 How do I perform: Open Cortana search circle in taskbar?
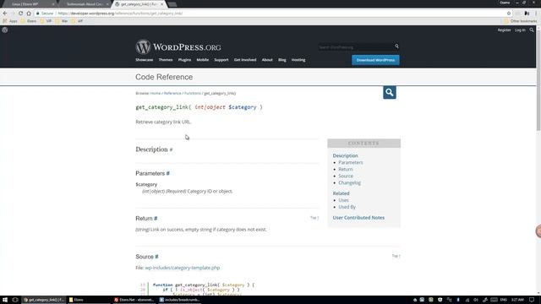tap(15, 300)
